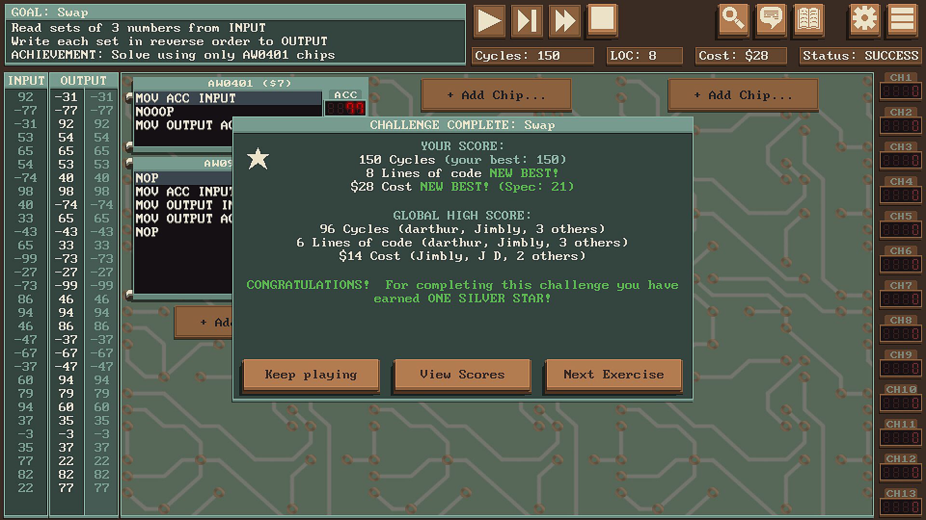
Task: Click the Keep playing button
Action: click(311, 375)
